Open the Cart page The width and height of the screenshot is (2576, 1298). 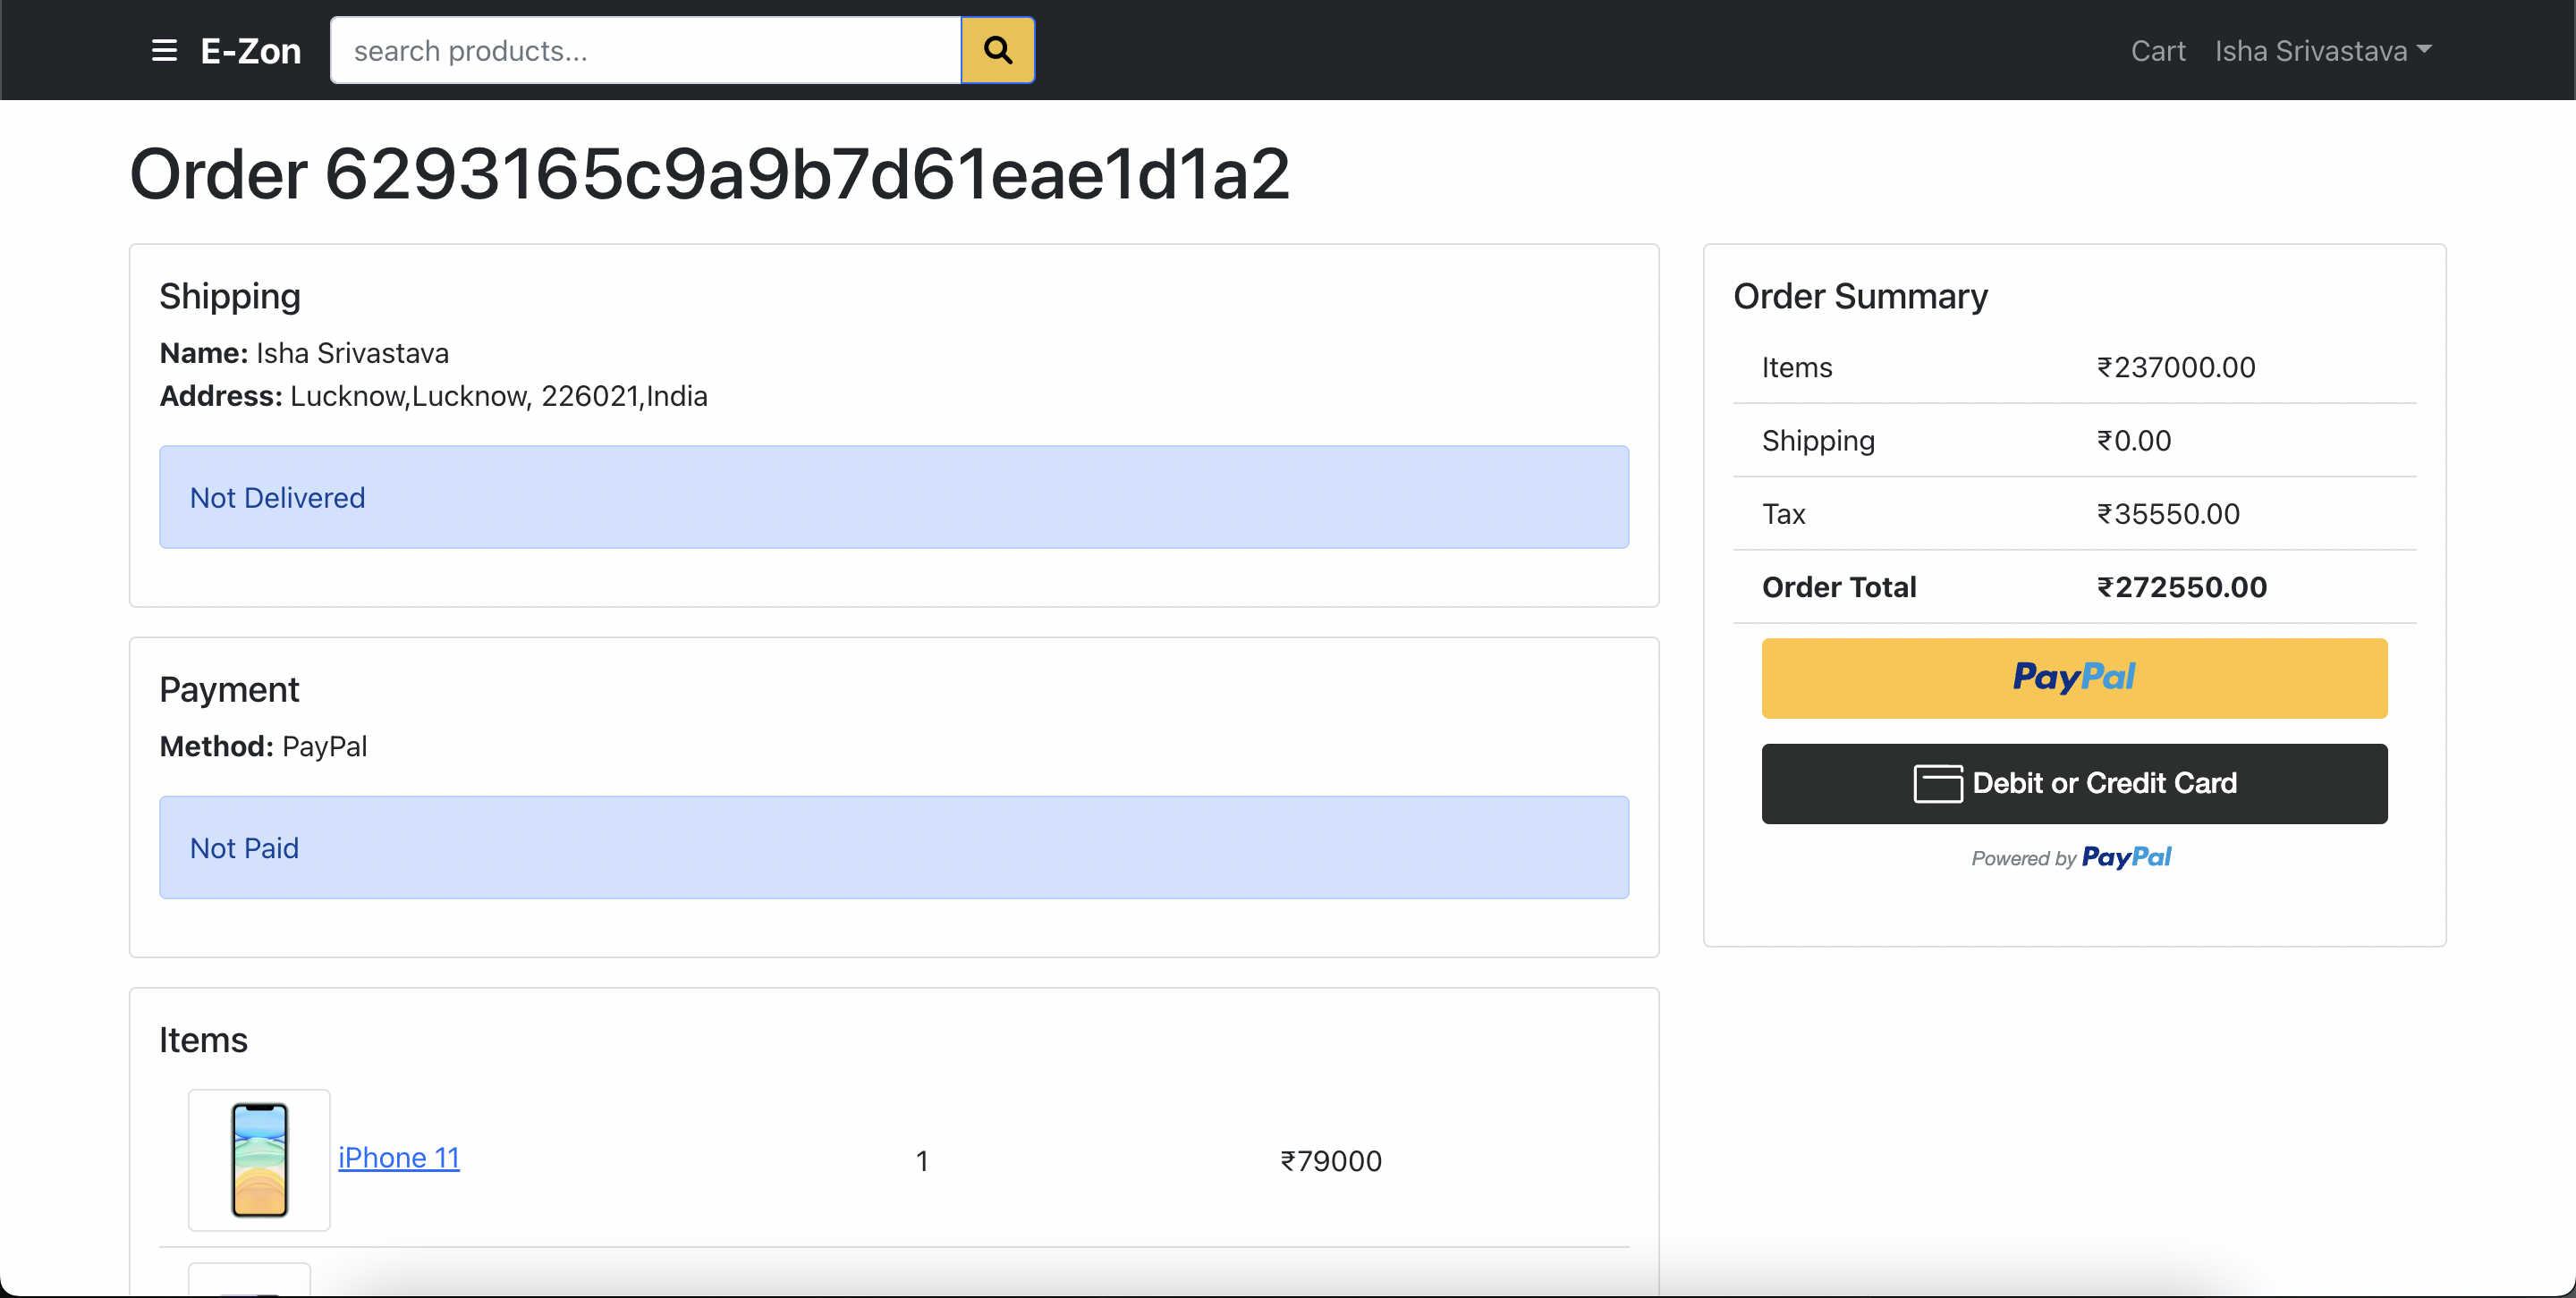tap(2158, 50)
